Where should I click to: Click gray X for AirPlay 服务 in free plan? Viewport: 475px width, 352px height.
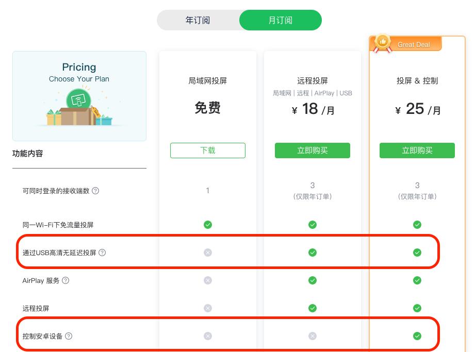pyautogui.click(x=207, y=280)
